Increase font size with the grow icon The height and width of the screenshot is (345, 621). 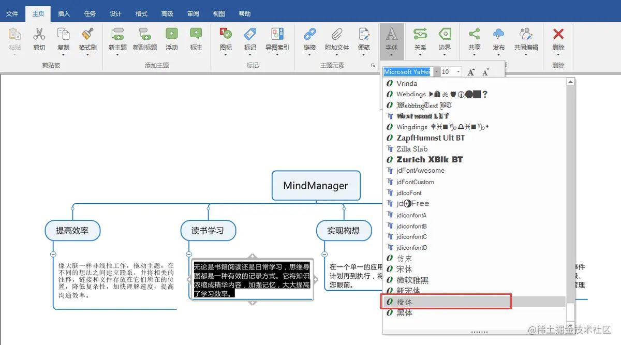click(x=471, y=72)
